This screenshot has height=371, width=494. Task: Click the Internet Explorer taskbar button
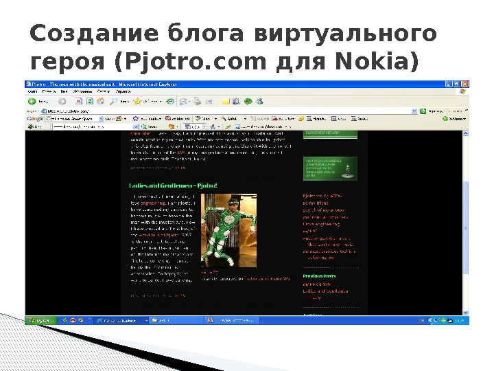121,320
